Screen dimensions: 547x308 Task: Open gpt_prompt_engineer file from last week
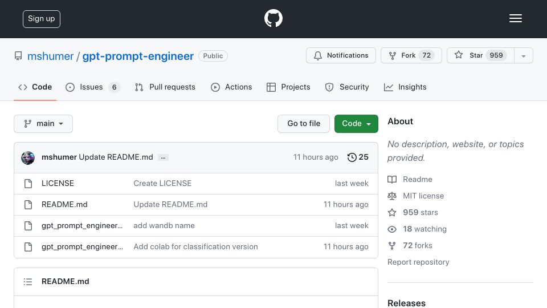coord(82,226)
